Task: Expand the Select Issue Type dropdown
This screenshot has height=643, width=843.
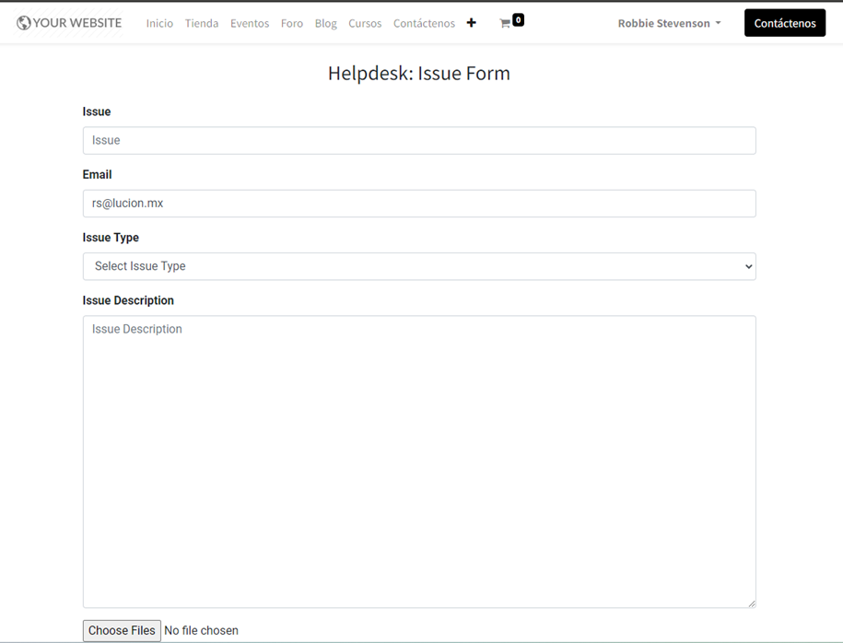Action: [x=419, y=266]
